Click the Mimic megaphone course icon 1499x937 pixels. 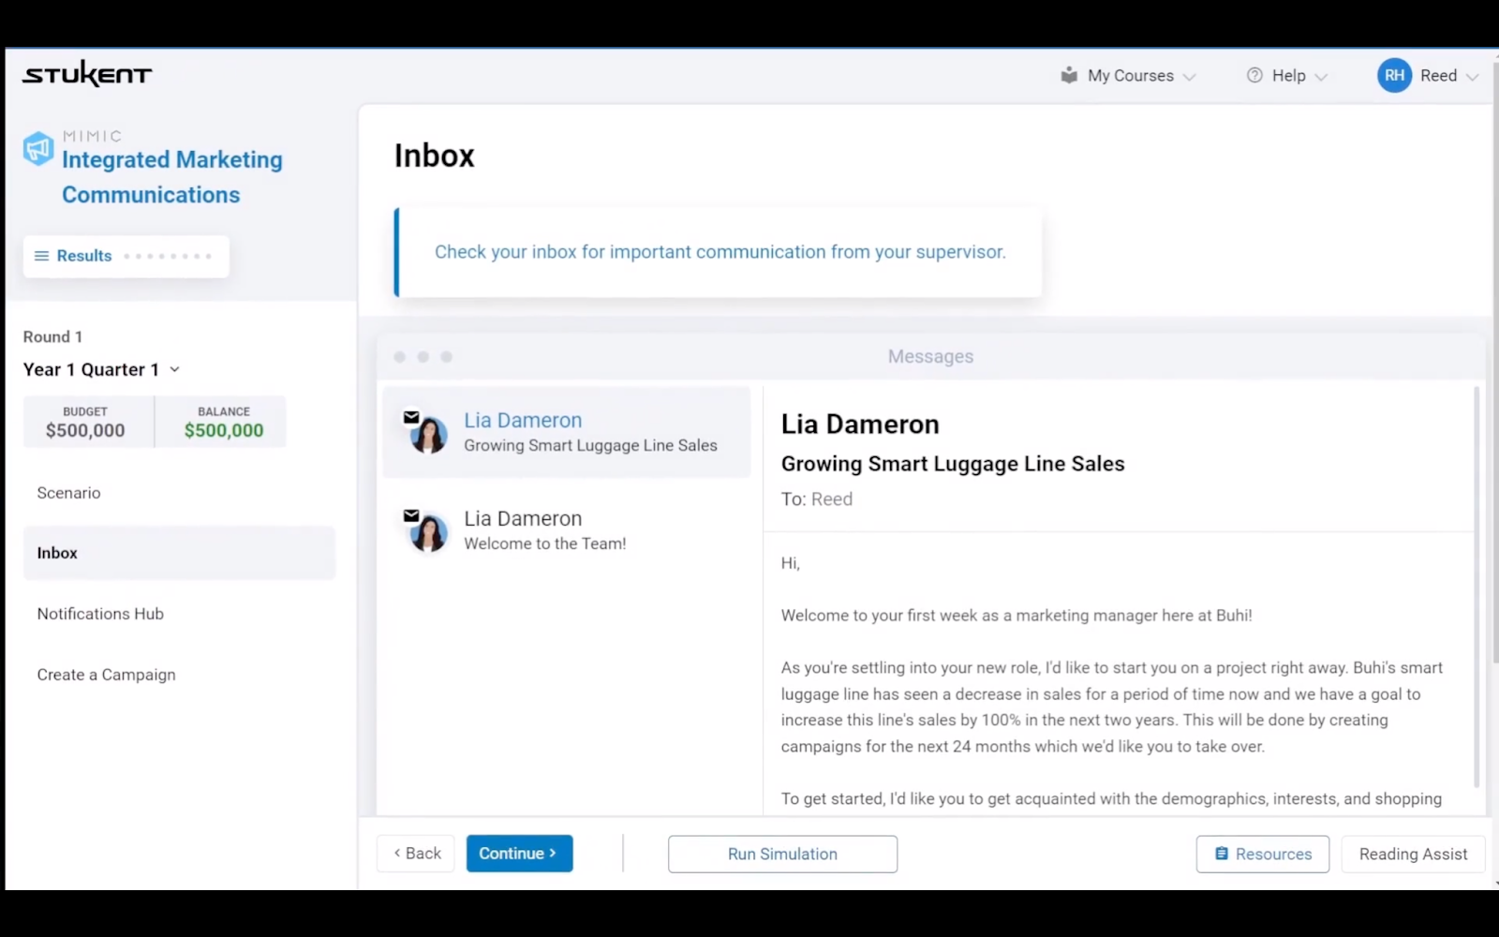click(38, 148)
